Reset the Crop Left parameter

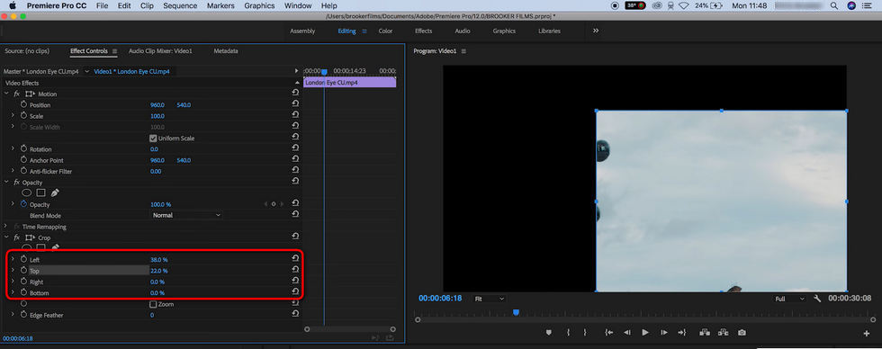[x=295, y=258]
